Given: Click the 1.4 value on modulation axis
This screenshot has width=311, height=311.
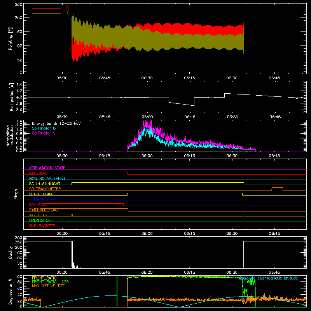Looking at the screenshot, I should [19, 121].
